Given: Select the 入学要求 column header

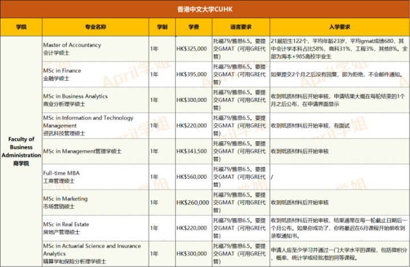Looking at the screenshot, I should click(339, 27).
